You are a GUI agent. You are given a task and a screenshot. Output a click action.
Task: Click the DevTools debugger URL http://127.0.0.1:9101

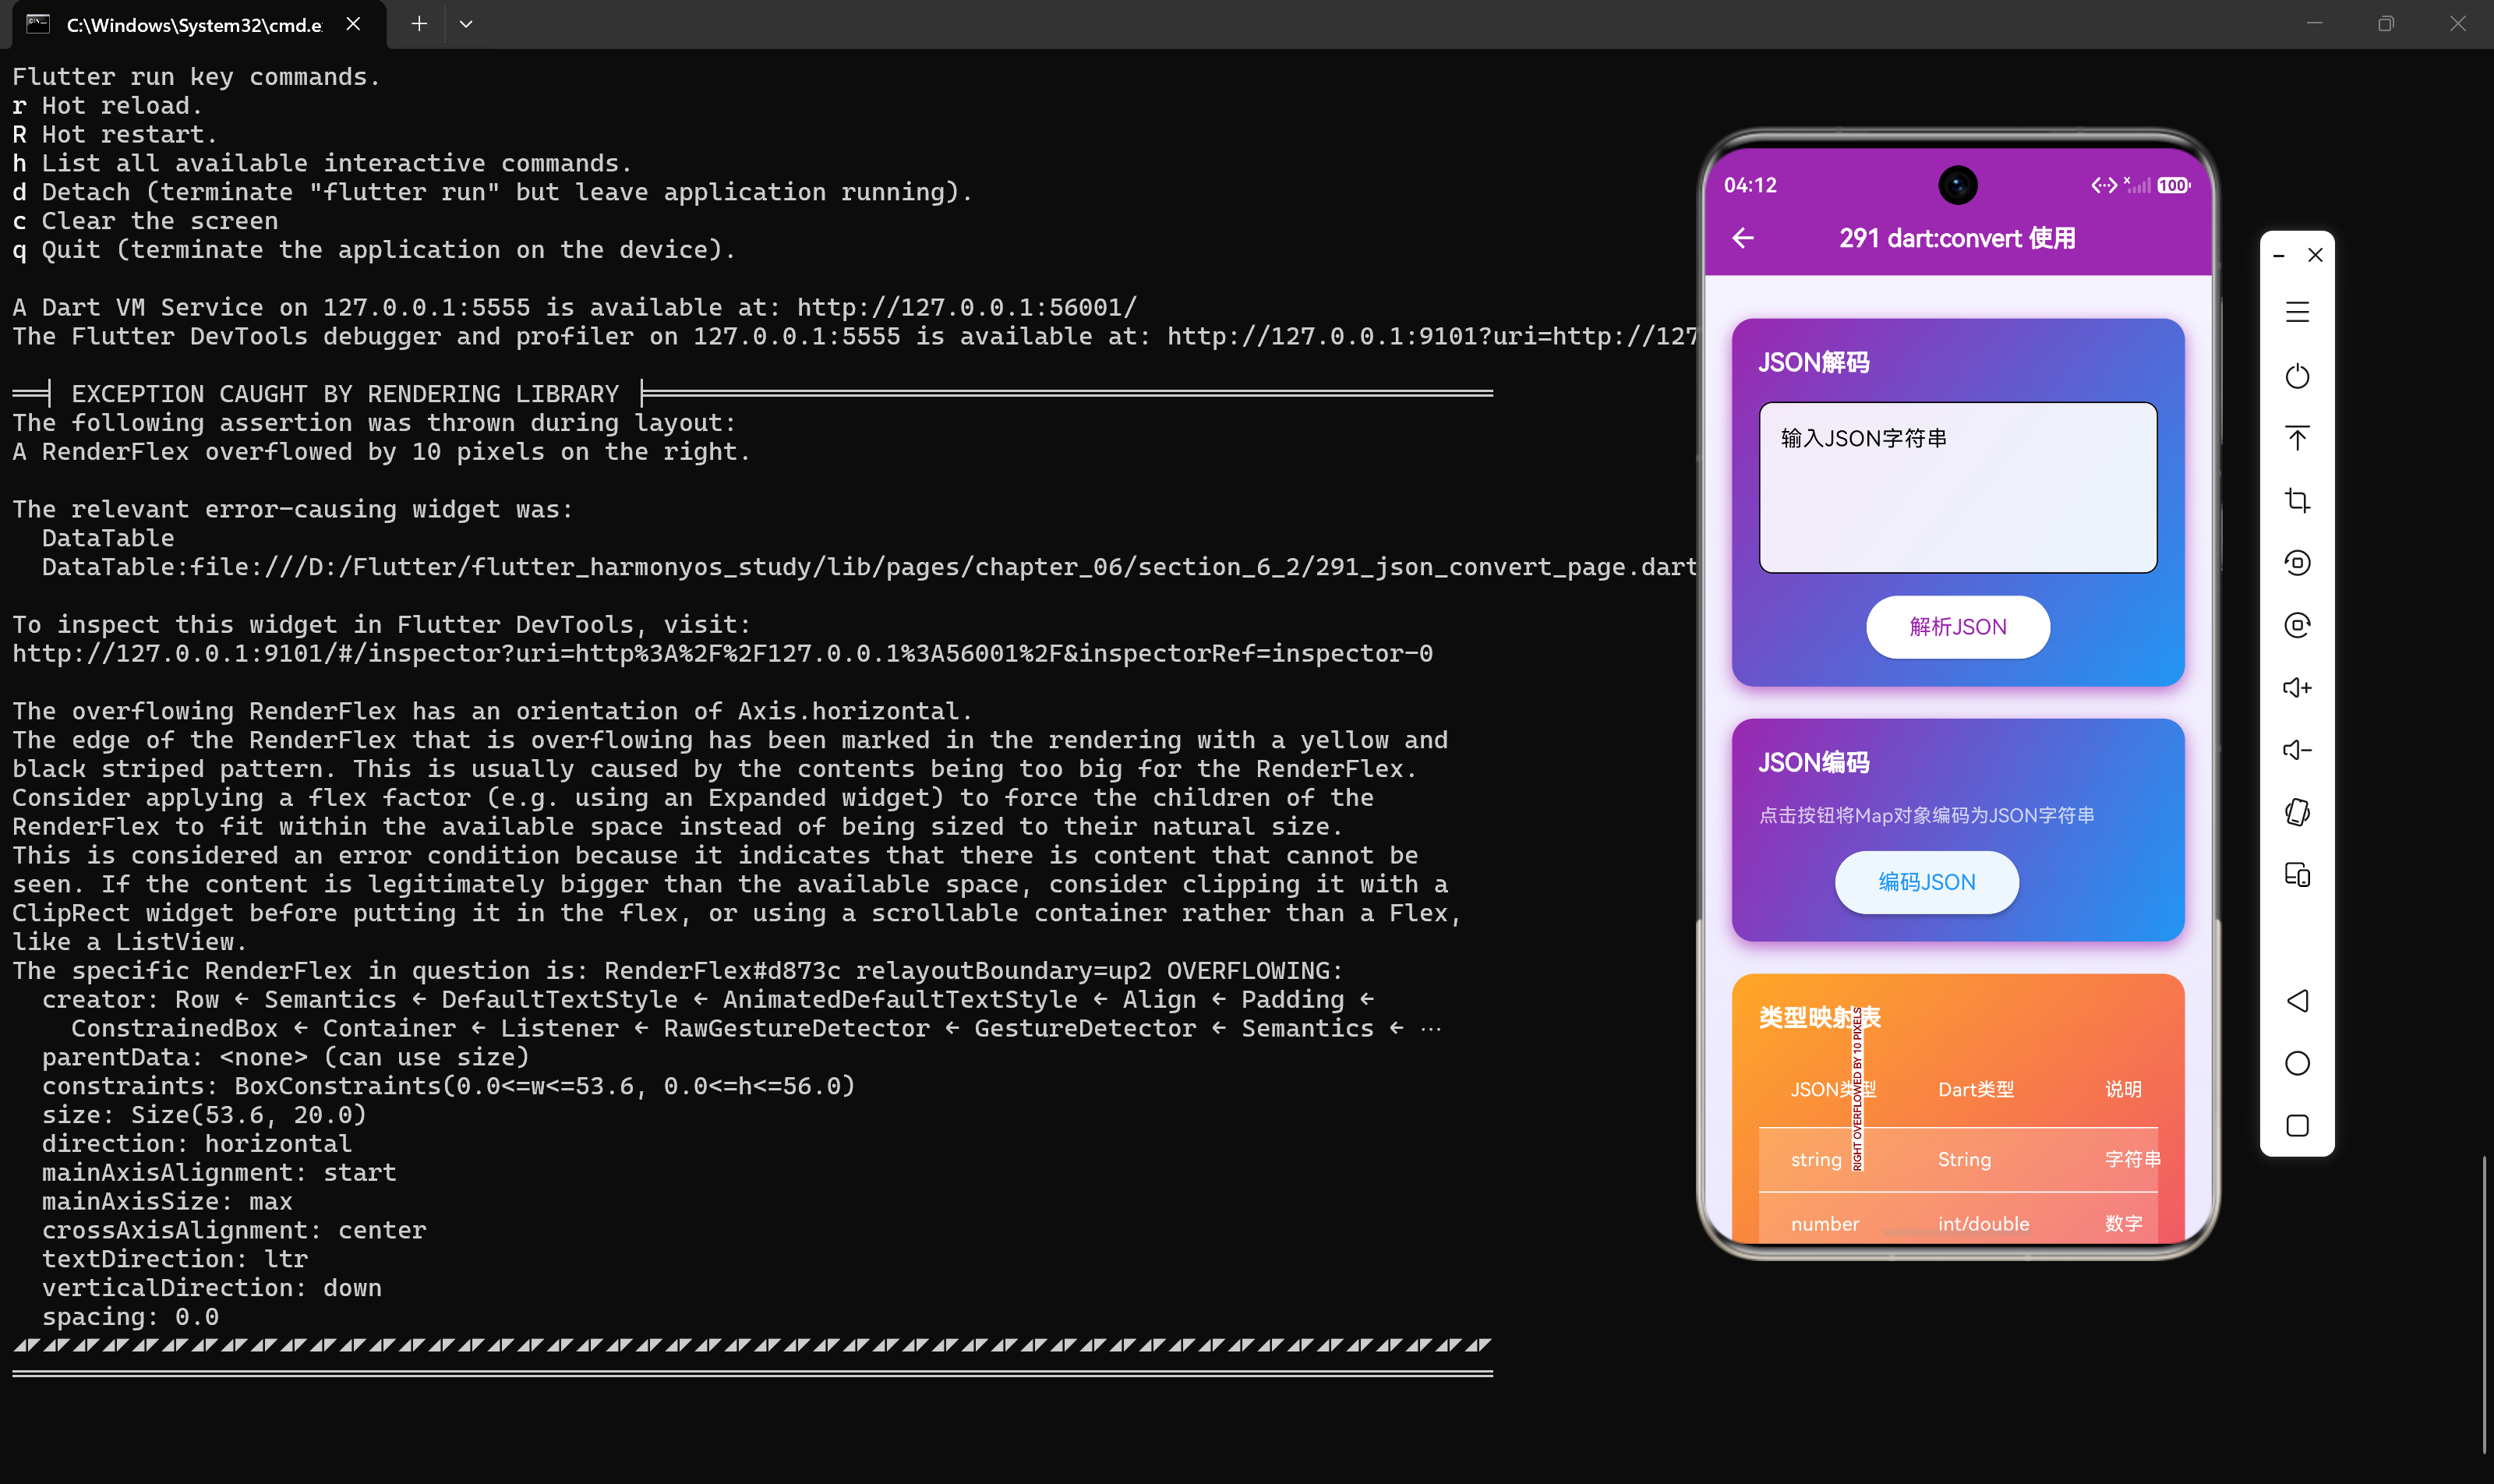[x=1432, y=336]
